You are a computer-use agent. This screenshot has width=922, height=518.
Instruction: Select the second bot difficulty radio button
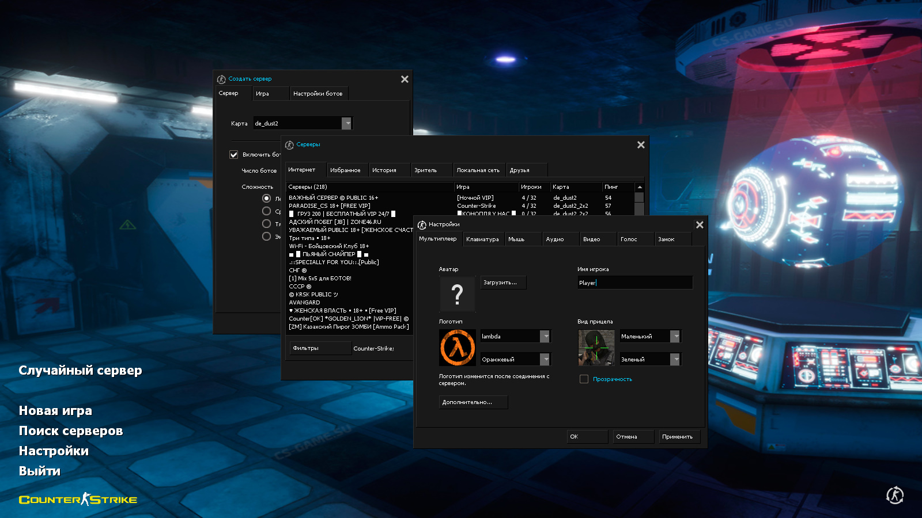point(266,211)
